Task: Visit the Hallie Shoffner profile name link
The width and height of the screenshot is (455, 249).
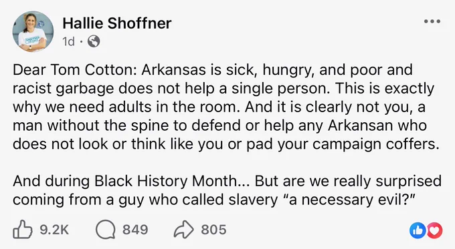Action: point(117,23)
